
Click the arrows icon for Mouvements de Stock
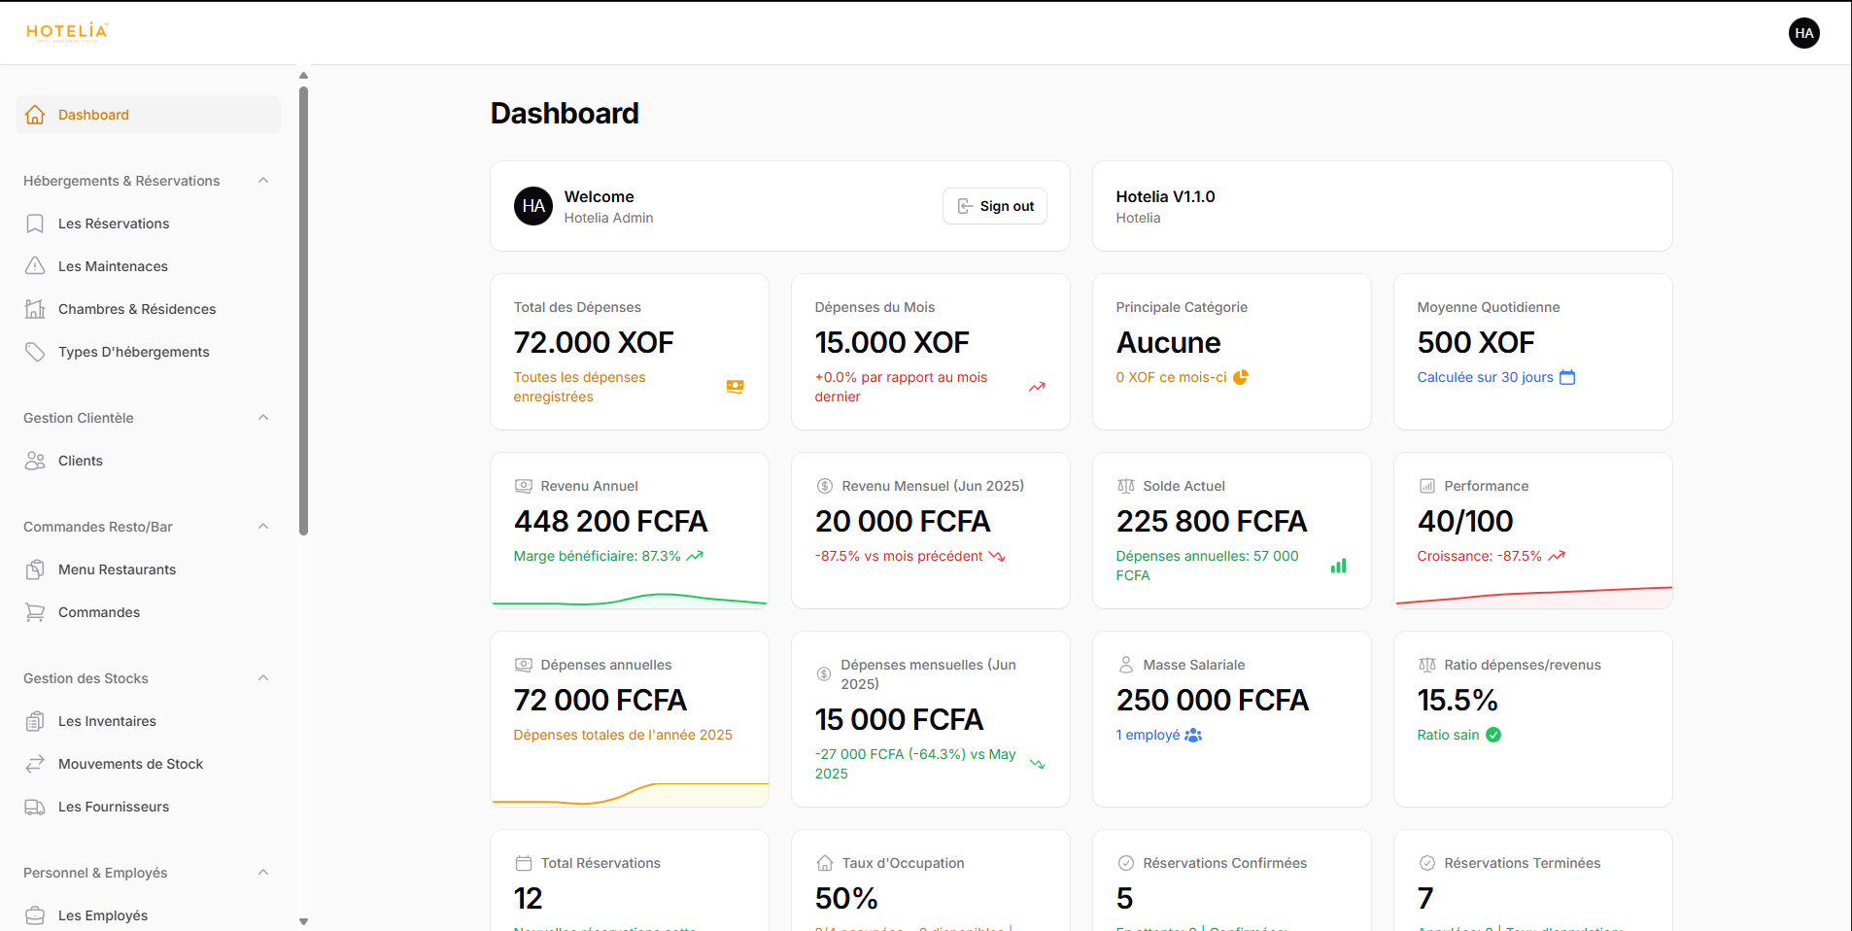(x=35, y=764)
